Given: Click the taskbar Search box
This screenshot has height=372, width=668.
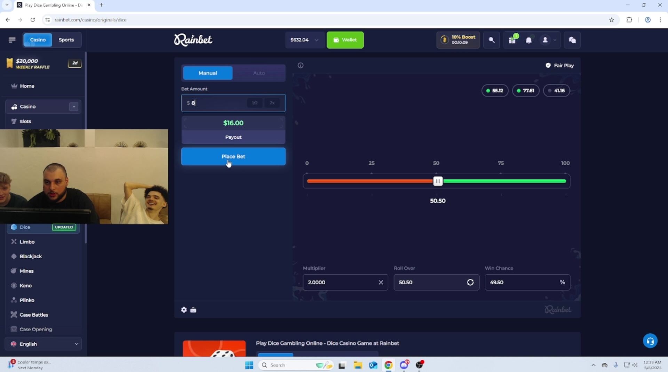Looking at the screenshot, I should tap(296, 365).
